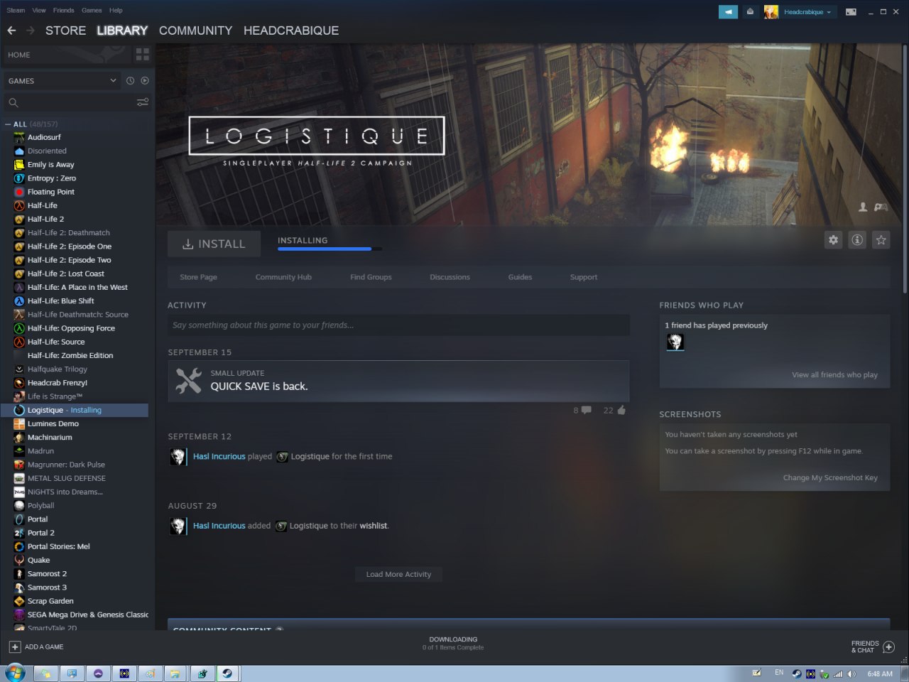The image size is (909, 682).
Task: Open Hasl Incurious avatar on August 29
Action: pos(178,526)
